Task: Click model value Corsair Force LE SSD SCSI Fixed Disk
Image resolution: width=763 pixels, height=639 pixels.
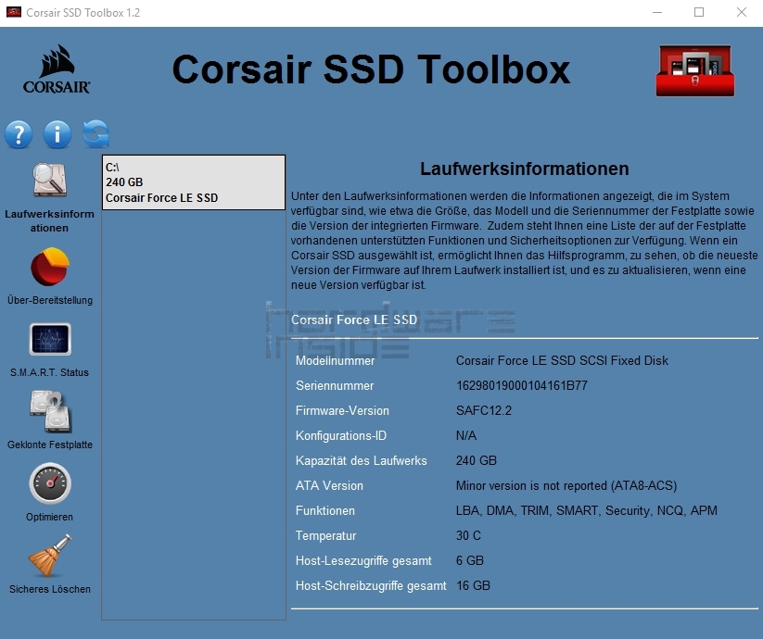Action: [x=562, y=360]
